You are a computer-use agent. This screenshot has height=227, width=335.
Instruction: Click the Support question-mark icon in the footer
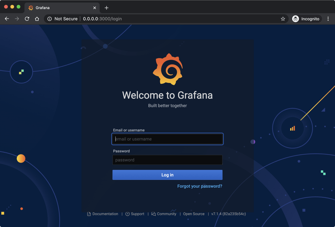[x=127, y=214]
